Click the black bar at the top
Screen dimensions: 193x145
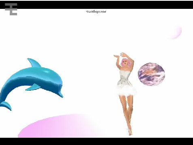point(96,5)
